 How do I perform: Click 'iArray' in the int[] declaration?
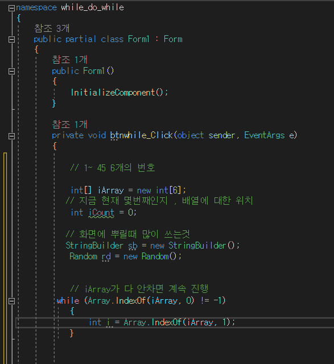(110, 191)
